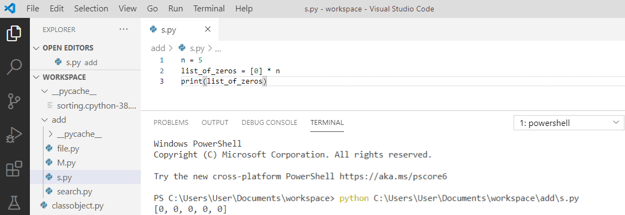Click Python icon beside search.py

49,192
